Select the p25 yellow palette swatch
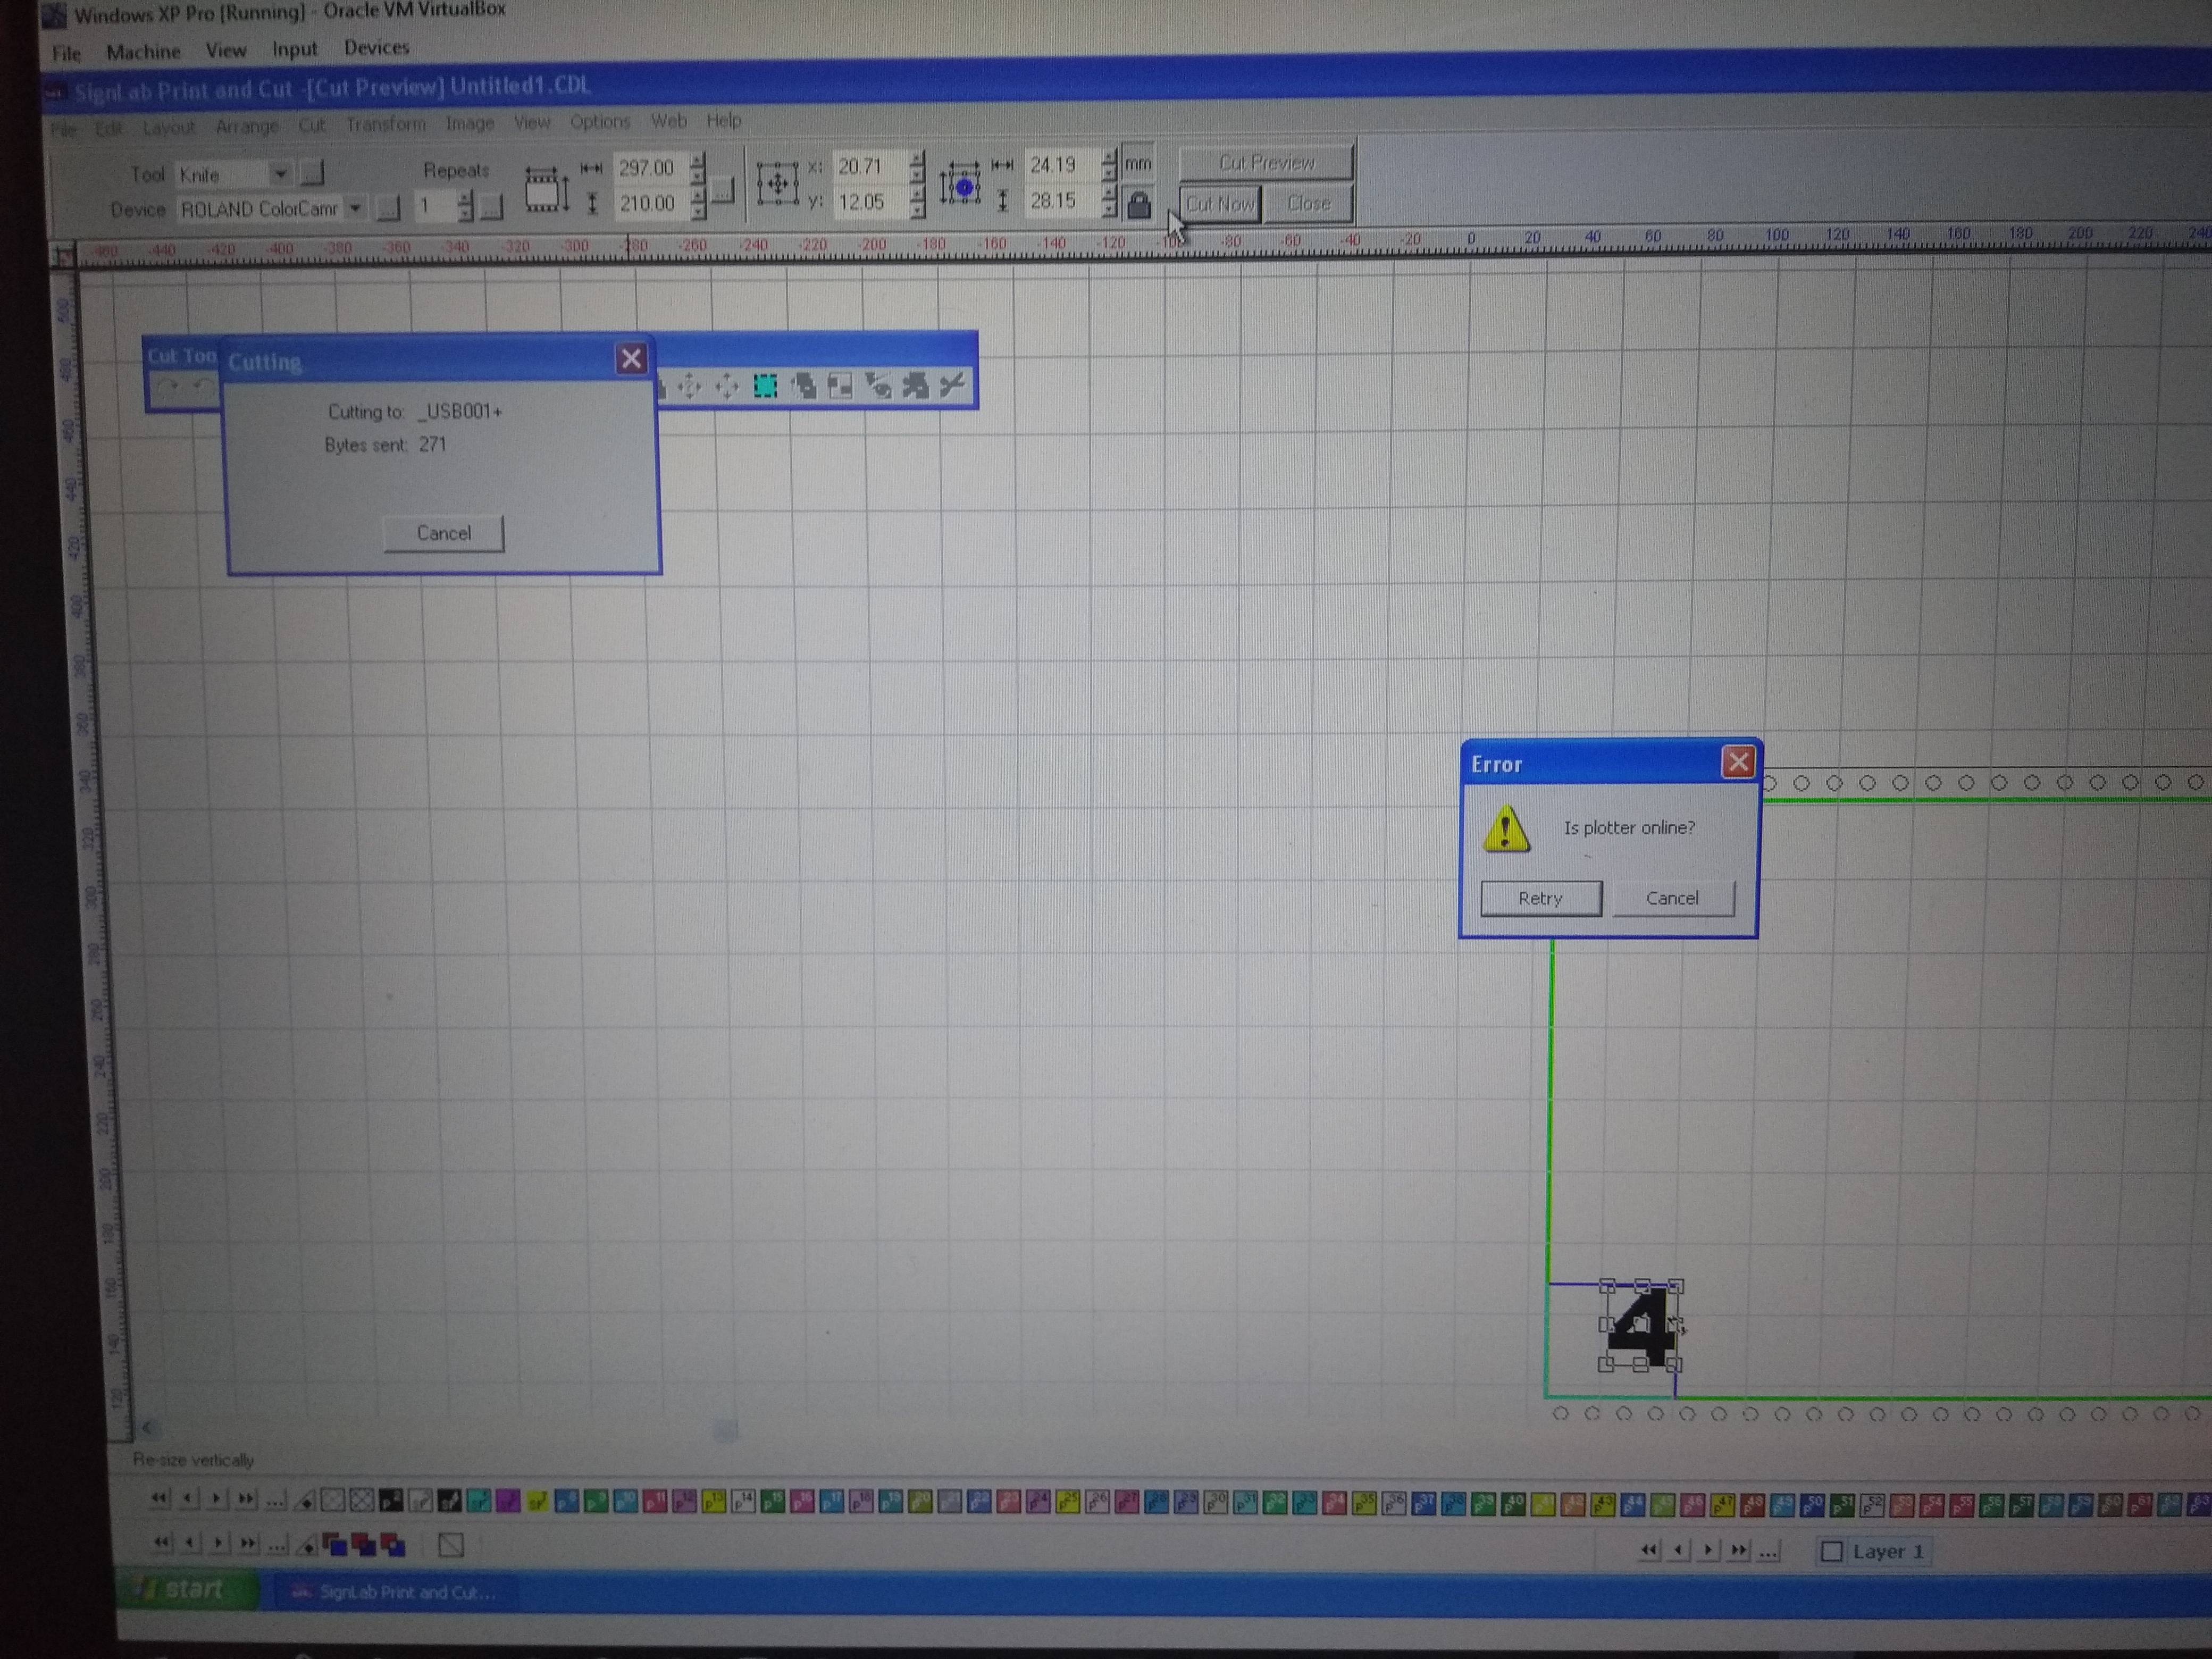This screenshot has height=1659, width=2212. (x=1067, y=1502)
